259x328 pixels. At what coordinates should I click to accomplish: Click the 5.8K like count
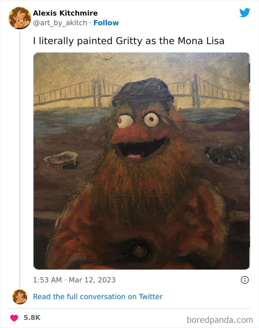32,318
